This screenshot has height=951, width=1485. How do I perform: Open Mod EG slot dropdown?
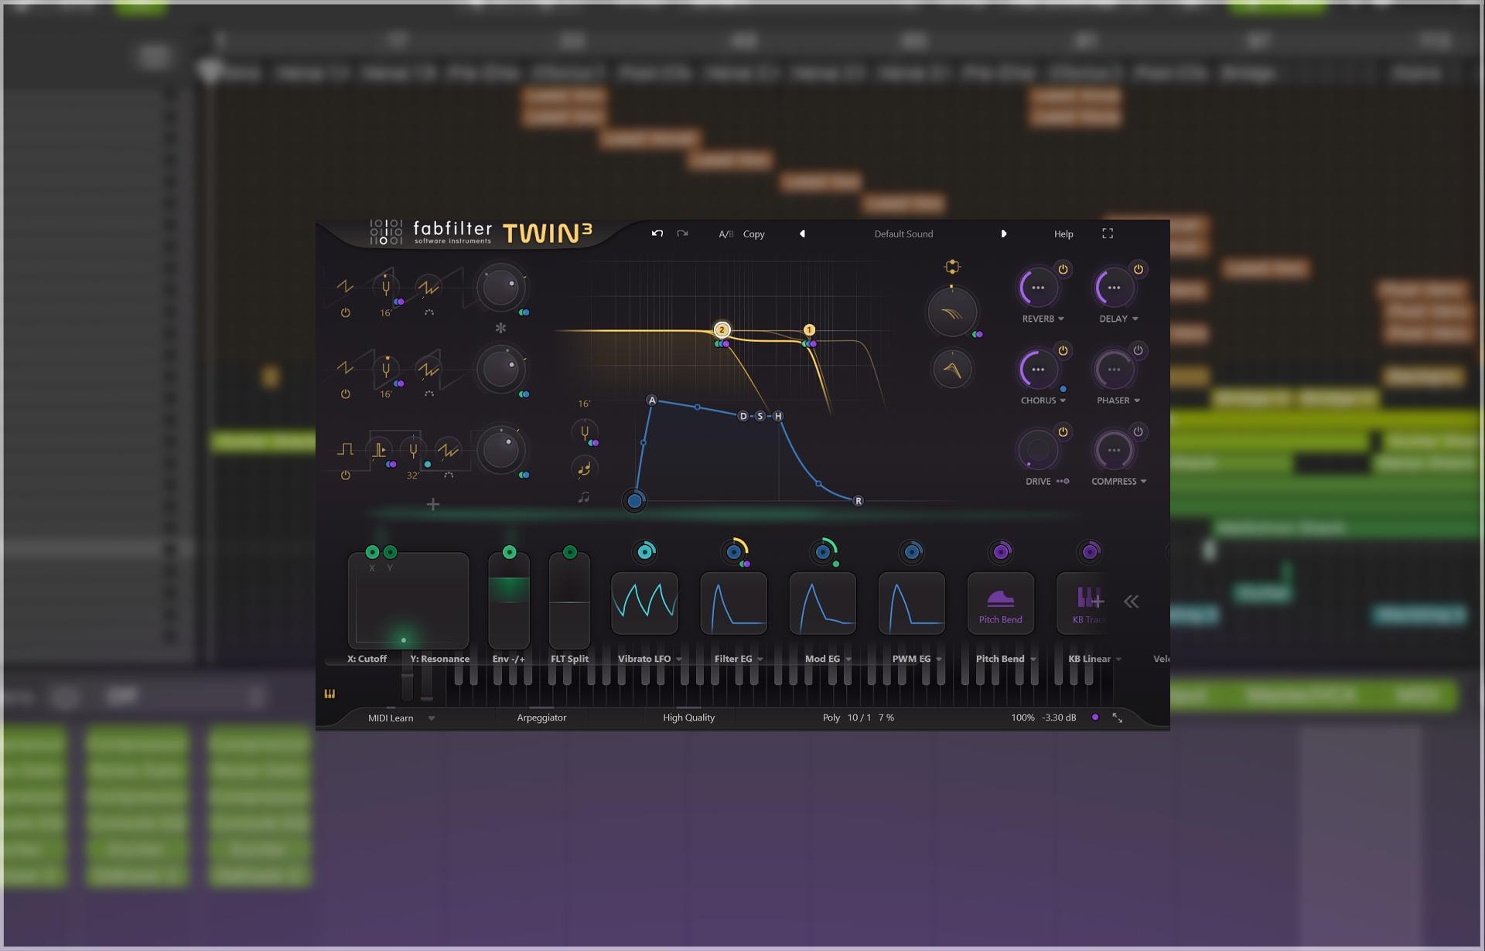tap(848, 660)
